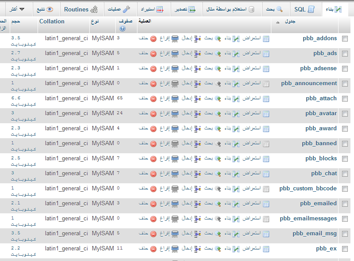Image resolution: width=354 pixels, height=261 pixels.
Task: Tick the pbb_adsense checkbox
Action: click(x=345, y=68)
